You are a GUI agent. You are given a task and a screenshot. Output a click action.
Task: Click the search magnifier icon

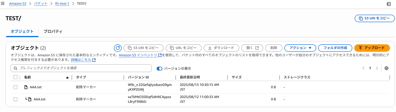(15, 68)
